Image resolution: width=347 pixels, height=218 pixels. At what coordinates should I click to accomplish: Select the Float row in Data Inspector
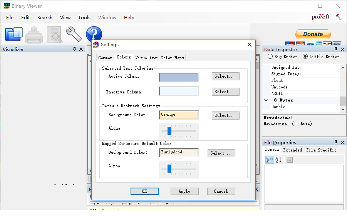(301, 80)
